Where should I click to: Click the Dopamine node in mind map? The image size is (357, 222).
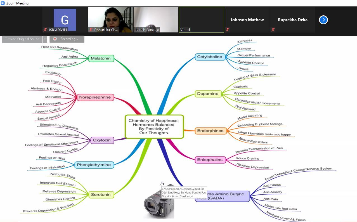[x=208, y=94]
